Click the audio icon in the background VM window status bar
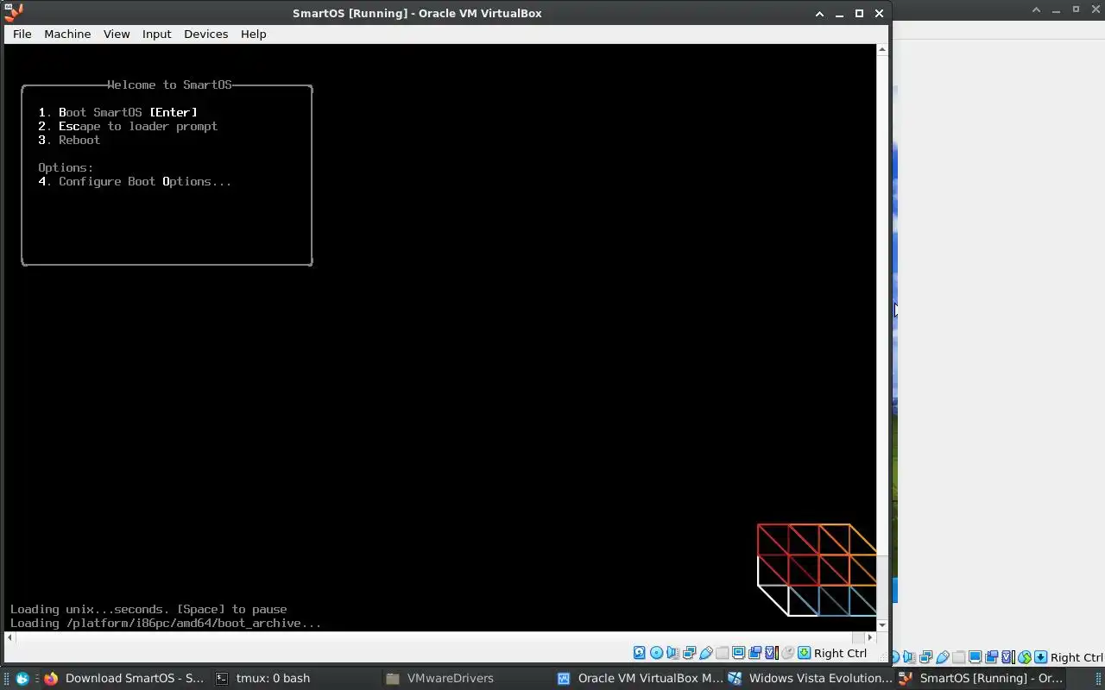The height and width of the screenshot is (690, 1105). pyautogui.click(x=910, y=657)
